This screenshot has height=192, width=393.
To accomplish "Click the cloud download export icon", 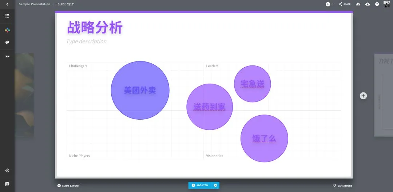I will (x=368, y=4).
